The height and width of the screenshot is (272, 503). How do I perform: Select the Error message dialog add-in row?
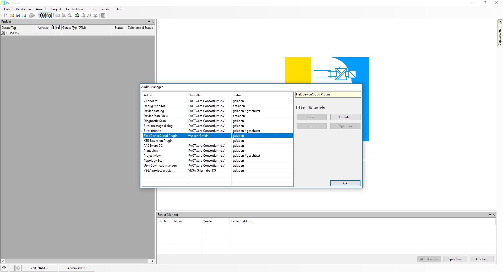point(218,126)
